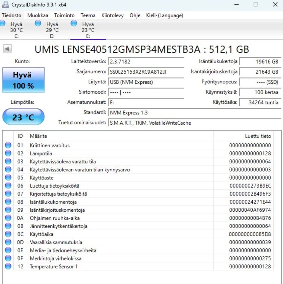Click the Tuetut ominaisuudet features field

(195, 123)
